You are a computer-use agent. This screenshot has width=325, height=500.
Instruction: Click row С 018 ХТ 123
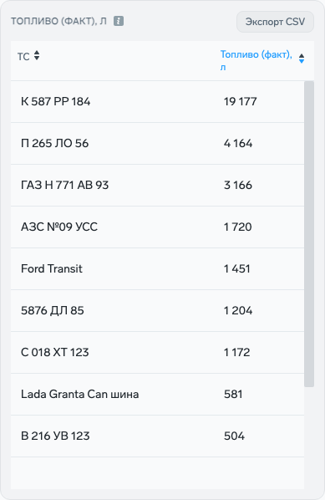[x=157, y=352]
